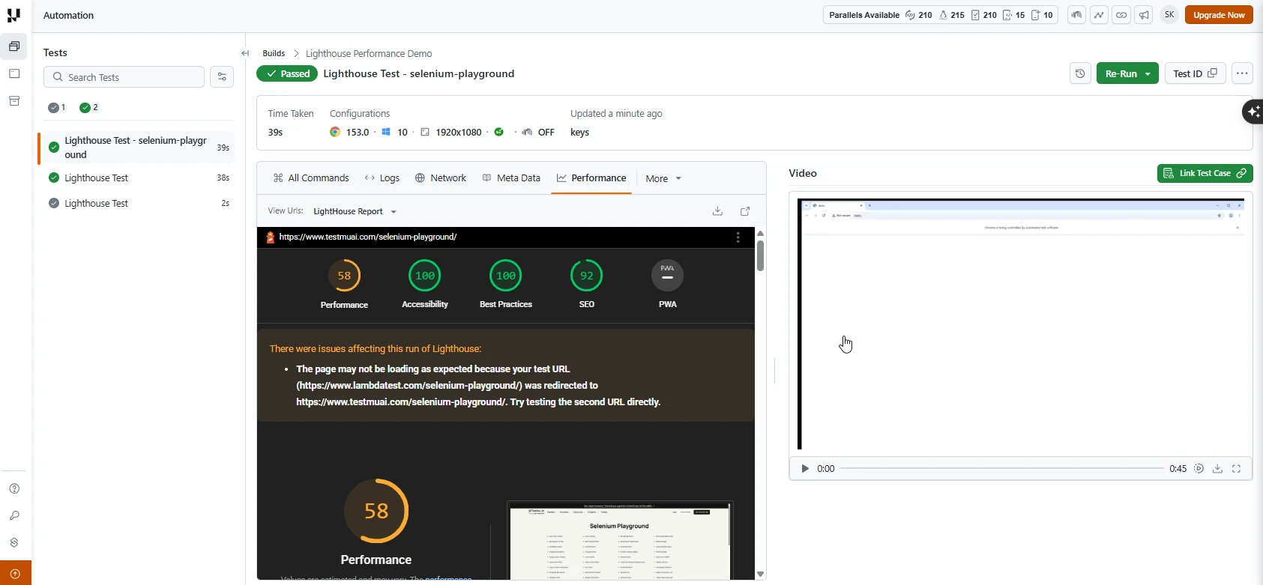Open the filter options beside Search Tests
The image size is (1263, 585).
(x=222, y=77)
